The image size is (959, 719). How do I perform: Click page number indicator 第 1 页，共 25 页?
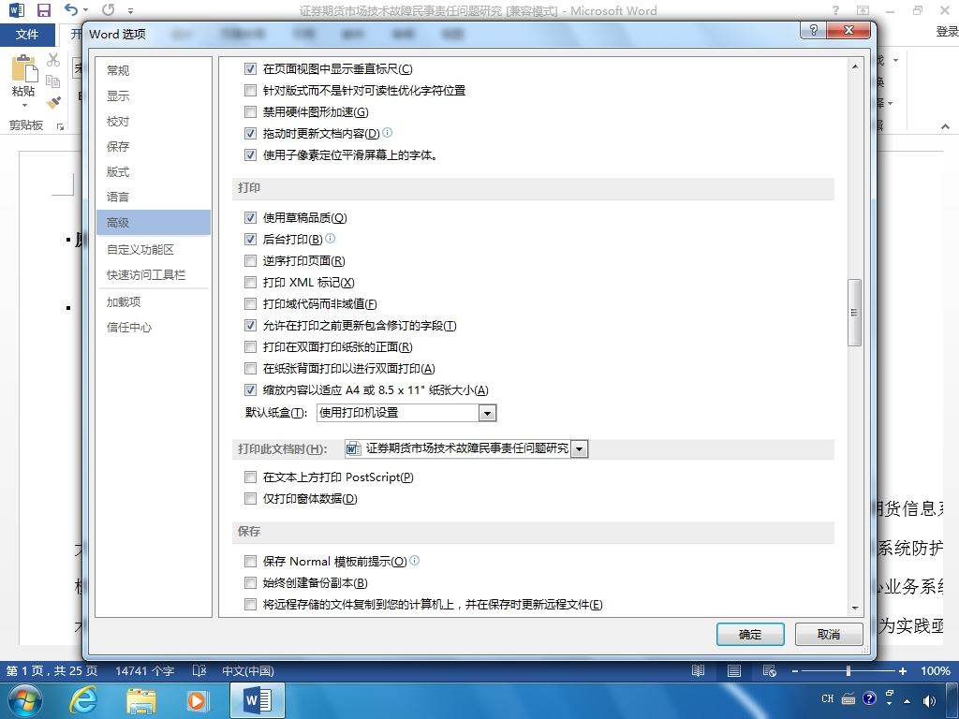click(52, 670)
